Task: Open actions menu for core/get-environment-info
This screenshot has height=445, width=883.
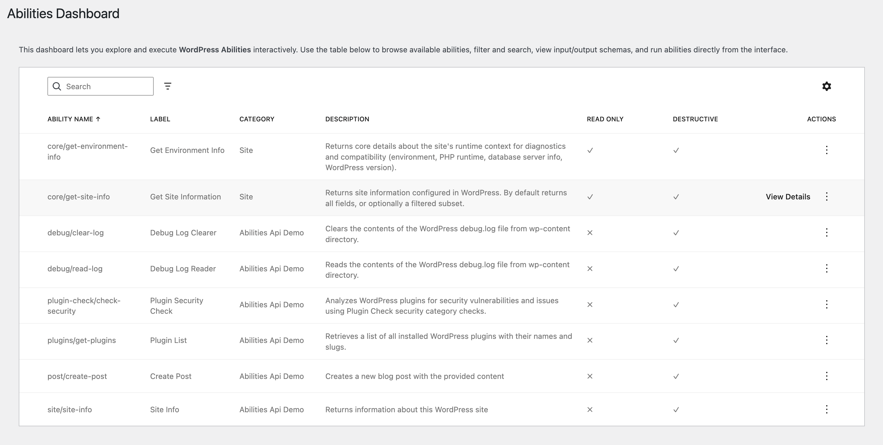Action: [826, 150]
